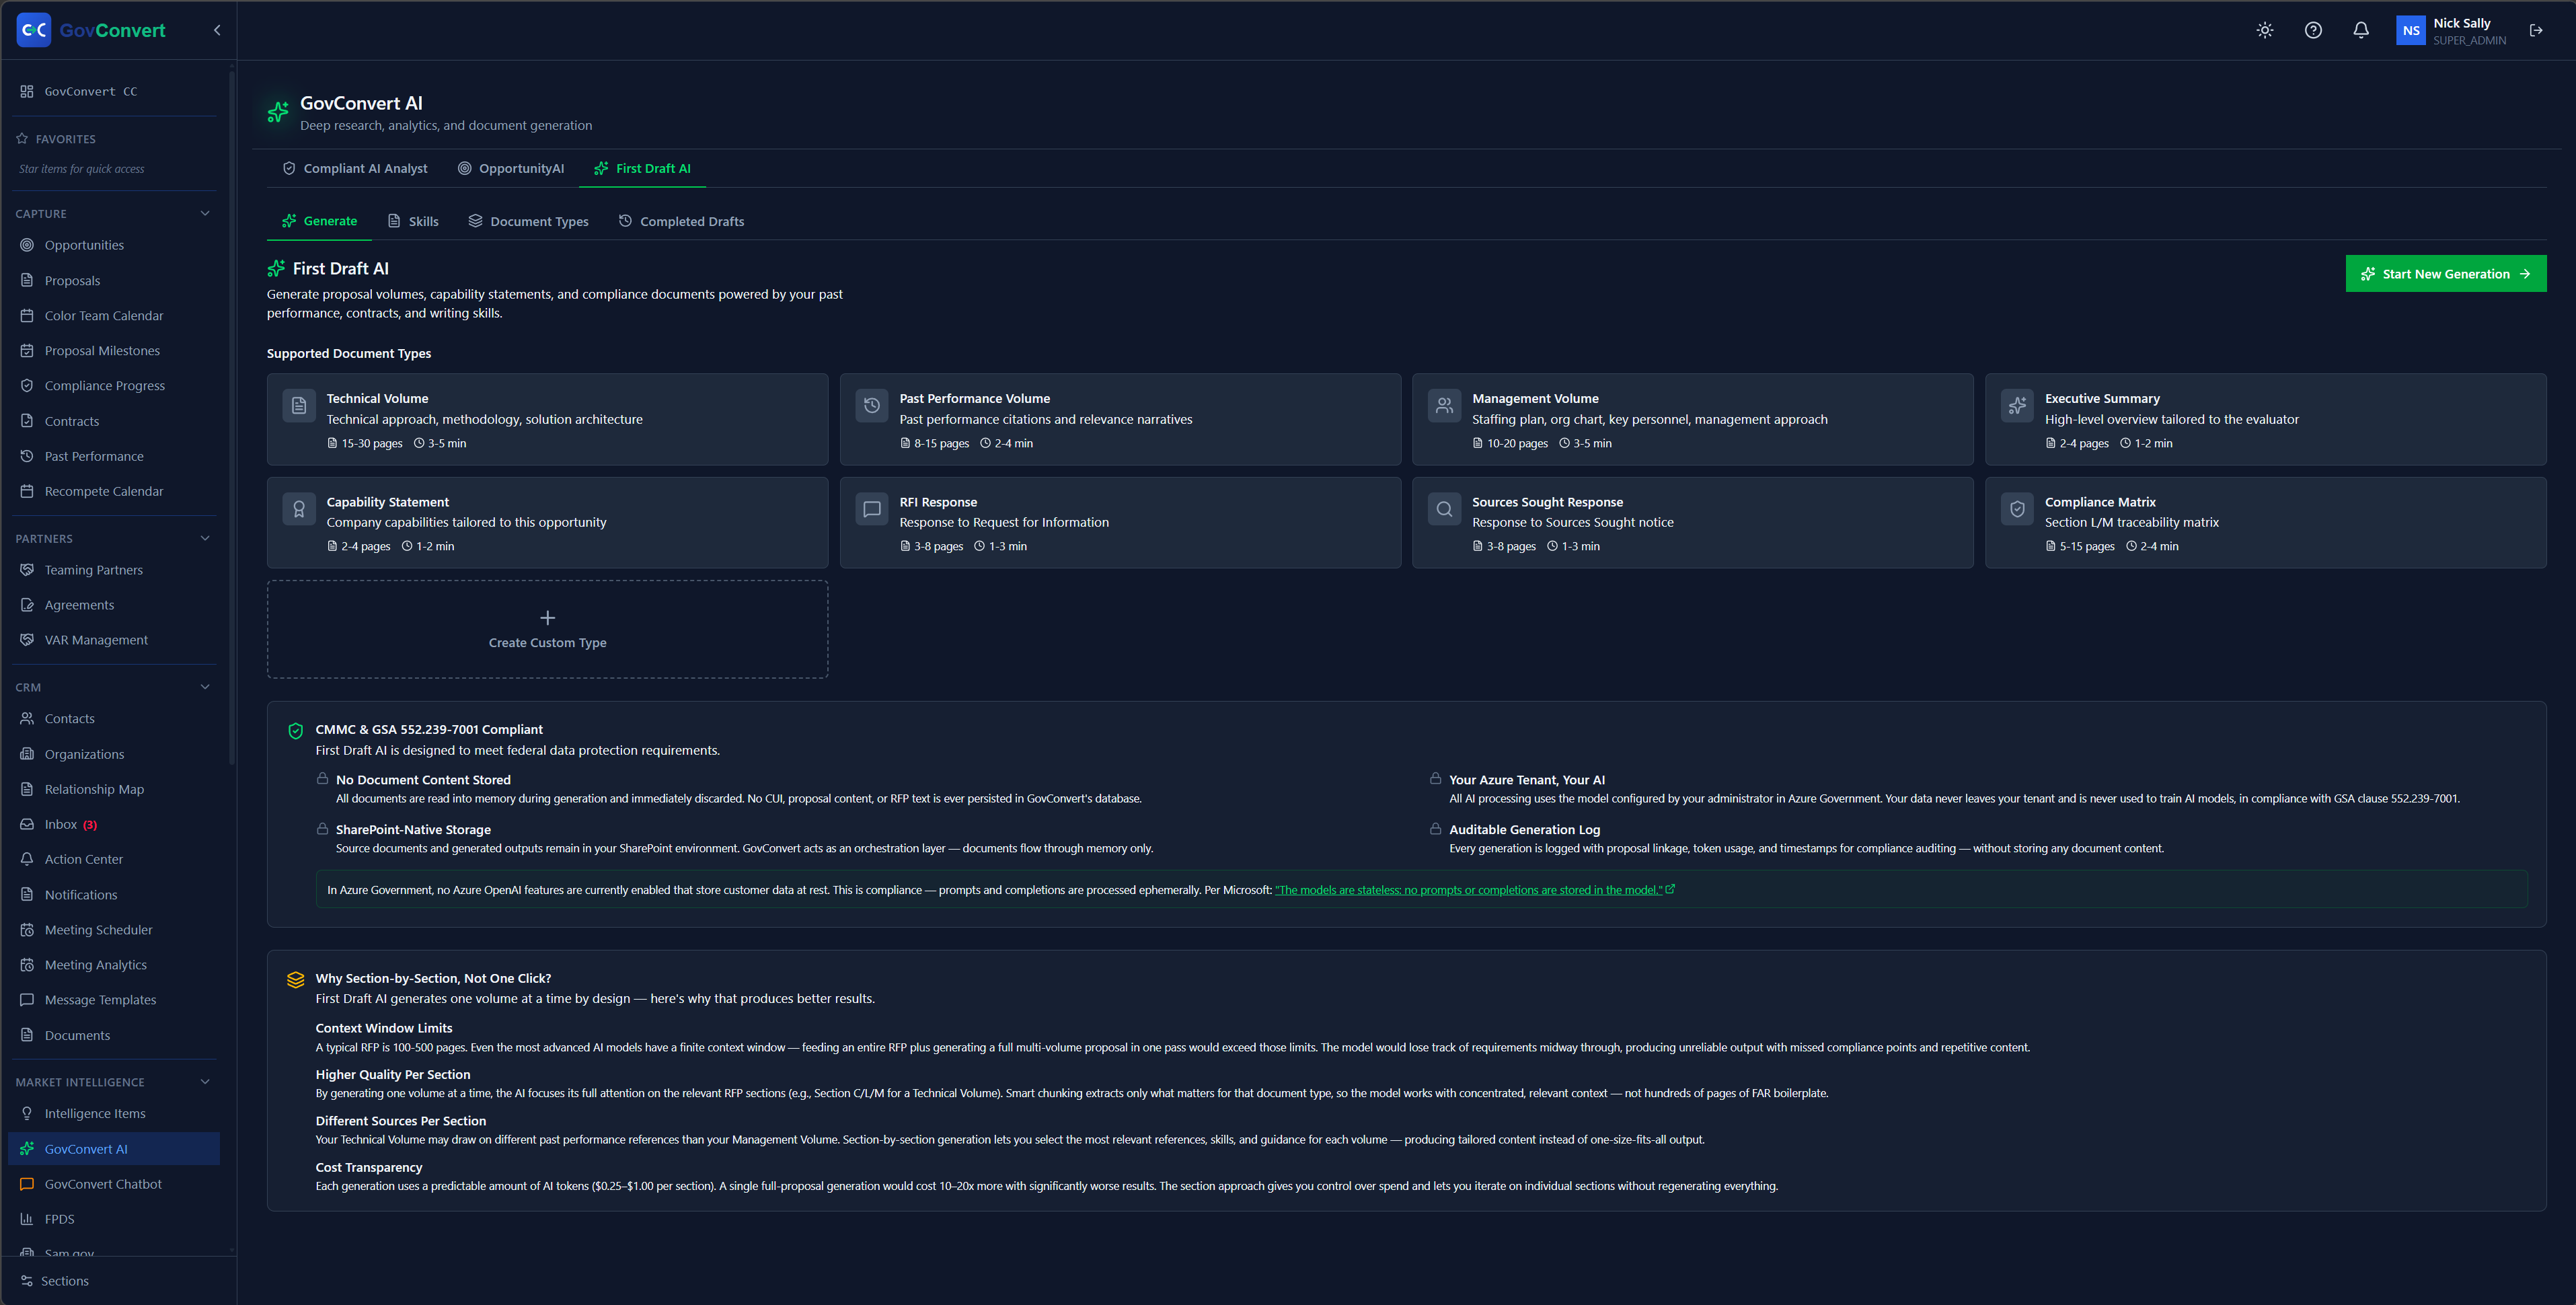Switch to the OpportunityAI tab
The image size is (2576, 1305).
point(511,168)
